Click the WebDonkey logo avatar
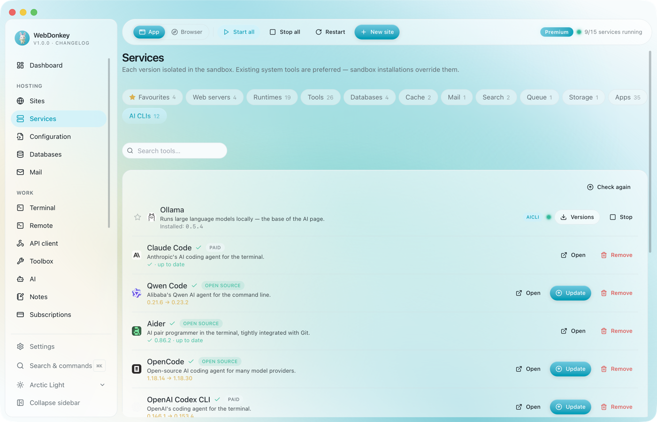The image size is (657, 422). point(22,38)
